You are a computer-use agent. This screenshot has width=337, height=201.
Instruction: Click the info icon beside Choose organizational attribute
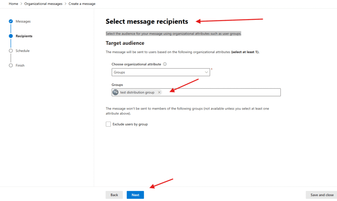[165, 64]
